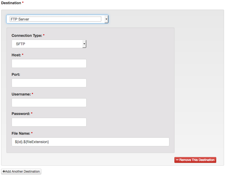Edit the File Name field containing ${id}.${fileExtension}

point(90,142)
